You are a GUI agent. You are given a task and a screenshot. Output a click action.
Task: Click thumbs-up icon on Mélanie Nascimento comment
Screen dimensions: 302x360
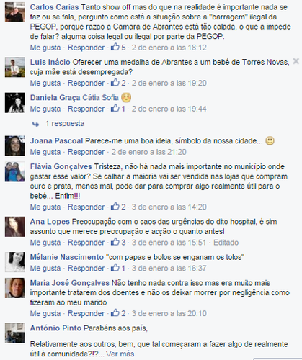click(115, 267)
